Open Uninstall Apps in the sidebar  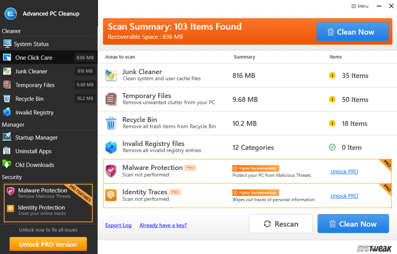pyautogui.click(x=48, y=151)
